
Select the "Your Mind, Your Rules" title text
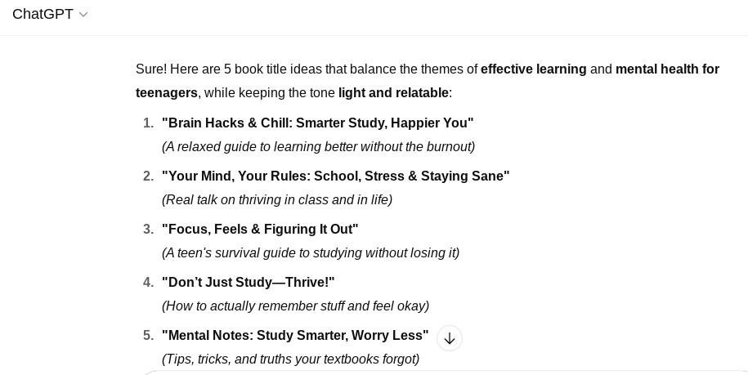click(x=336, y=176)
